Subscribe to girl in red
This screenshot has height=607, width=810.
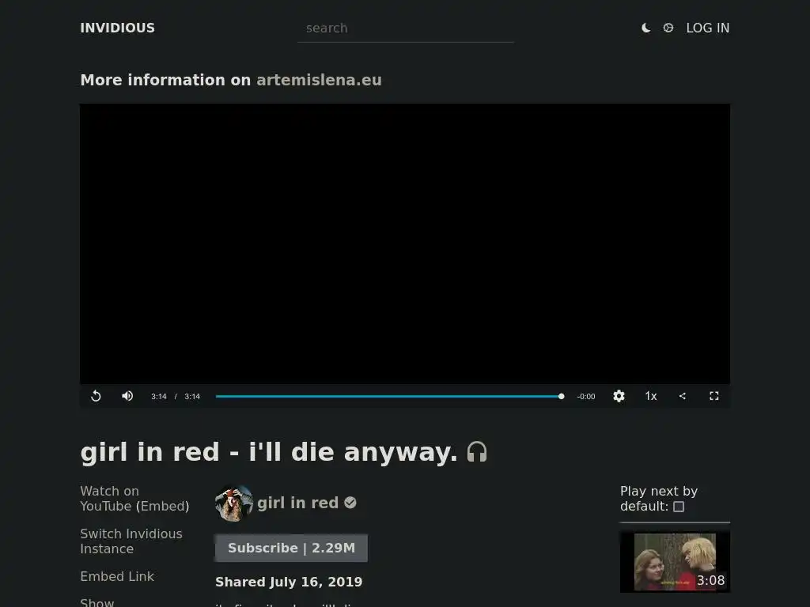(291, 549)
